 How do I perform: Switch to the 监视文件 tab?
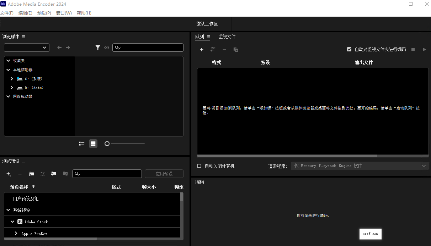pos(227,37)
